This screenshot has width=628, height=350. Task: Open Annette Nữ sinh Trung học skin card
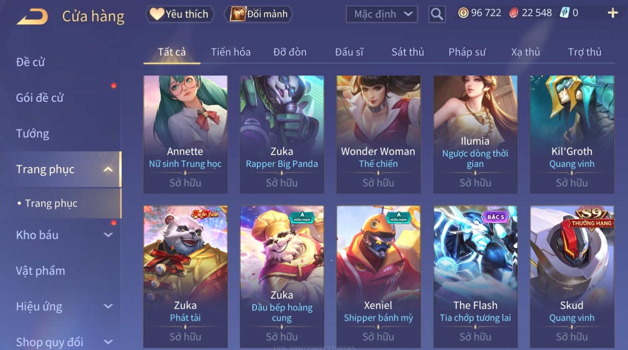pyautogui.click(x=185, y=134)
